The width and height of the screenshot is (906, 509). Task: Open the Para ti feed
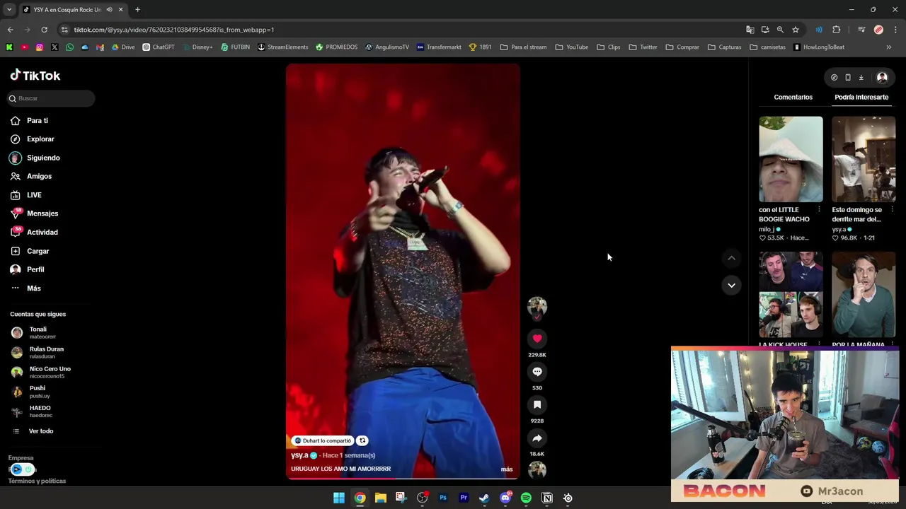point(30,121)
